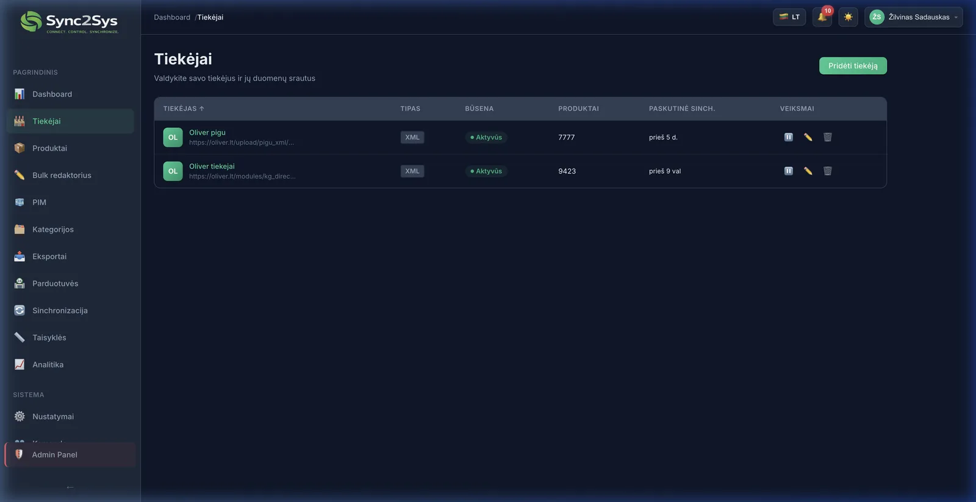Pause the Oliver pigu supplier

788,137
